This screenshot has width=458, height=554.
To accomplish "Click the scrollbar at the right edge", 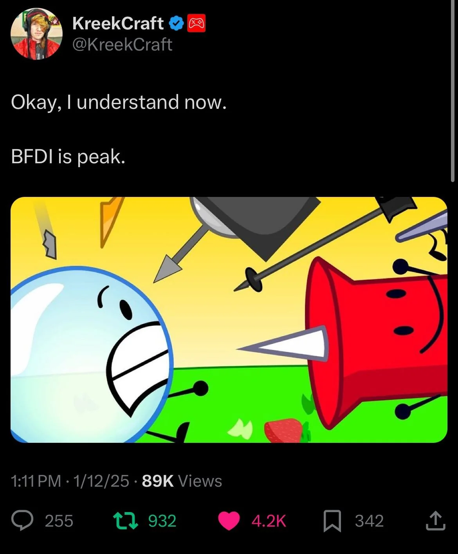I will pyautogui.click(x=454, y=90).
